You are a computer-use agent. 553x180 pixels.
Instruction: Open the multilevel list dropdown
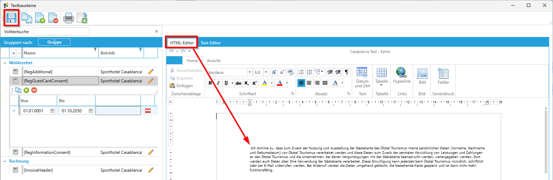click(319, 72)
